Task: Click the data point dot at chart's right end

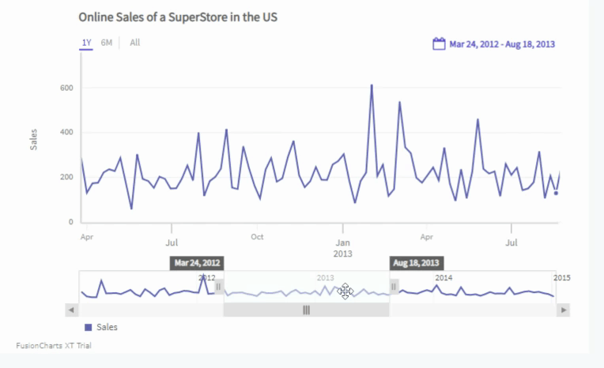Action: tap(556, 193)
